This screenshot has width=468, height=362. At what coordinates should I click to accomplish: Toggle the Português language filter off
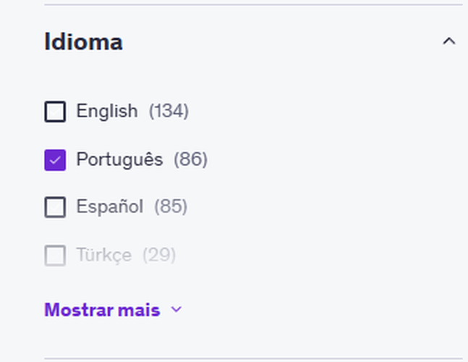point(55,159)
